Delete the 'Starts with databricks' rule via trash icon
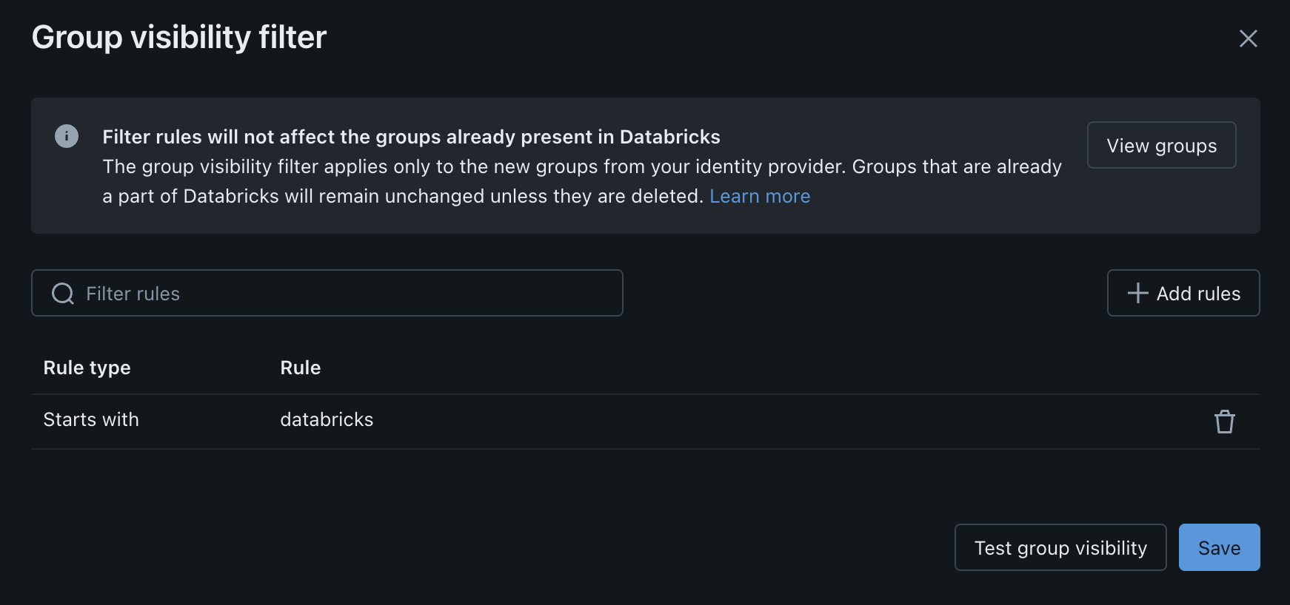The width and height of the screenshot is (1290, 605). click(1225, 422)
